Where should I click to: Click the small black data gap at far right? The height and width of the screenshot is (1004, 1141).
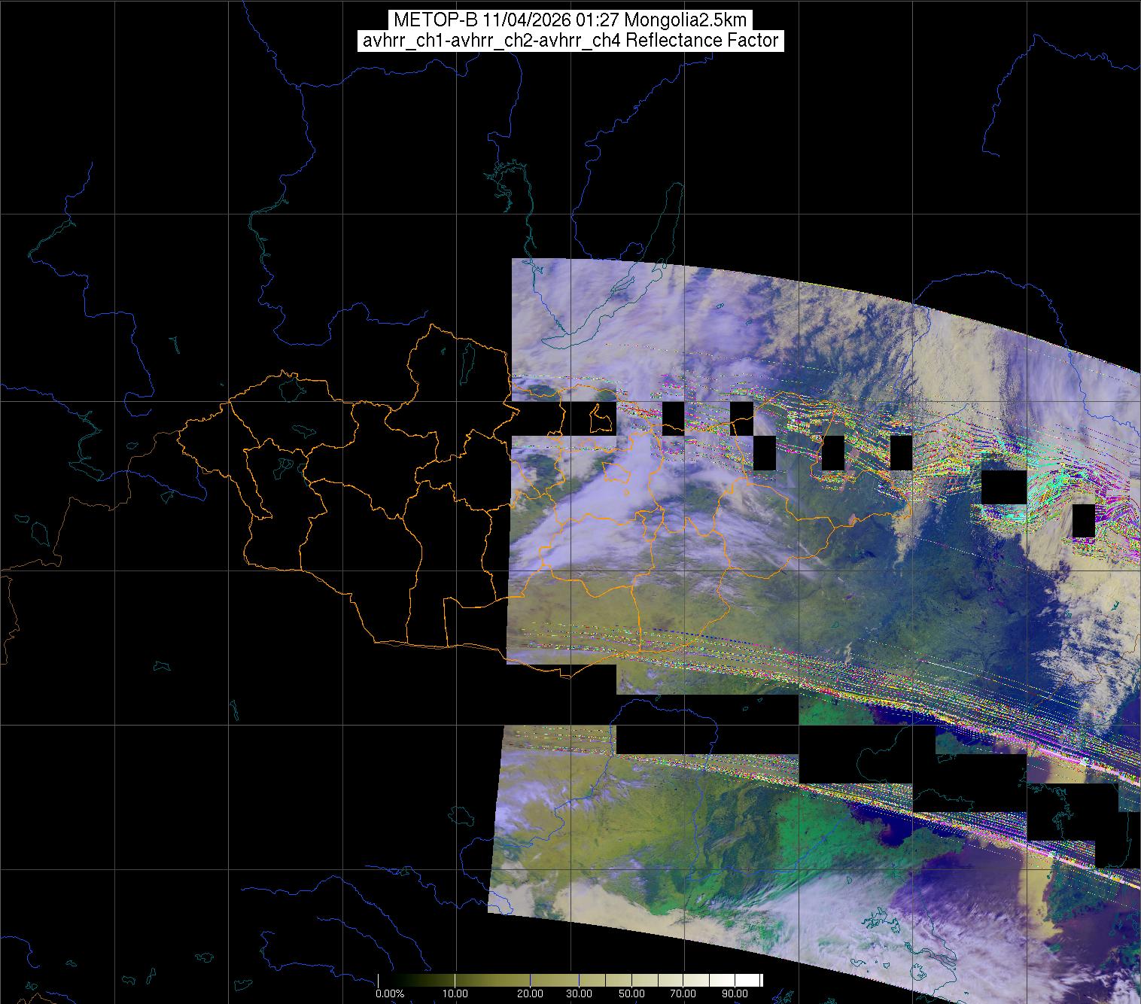[1083, 520]
